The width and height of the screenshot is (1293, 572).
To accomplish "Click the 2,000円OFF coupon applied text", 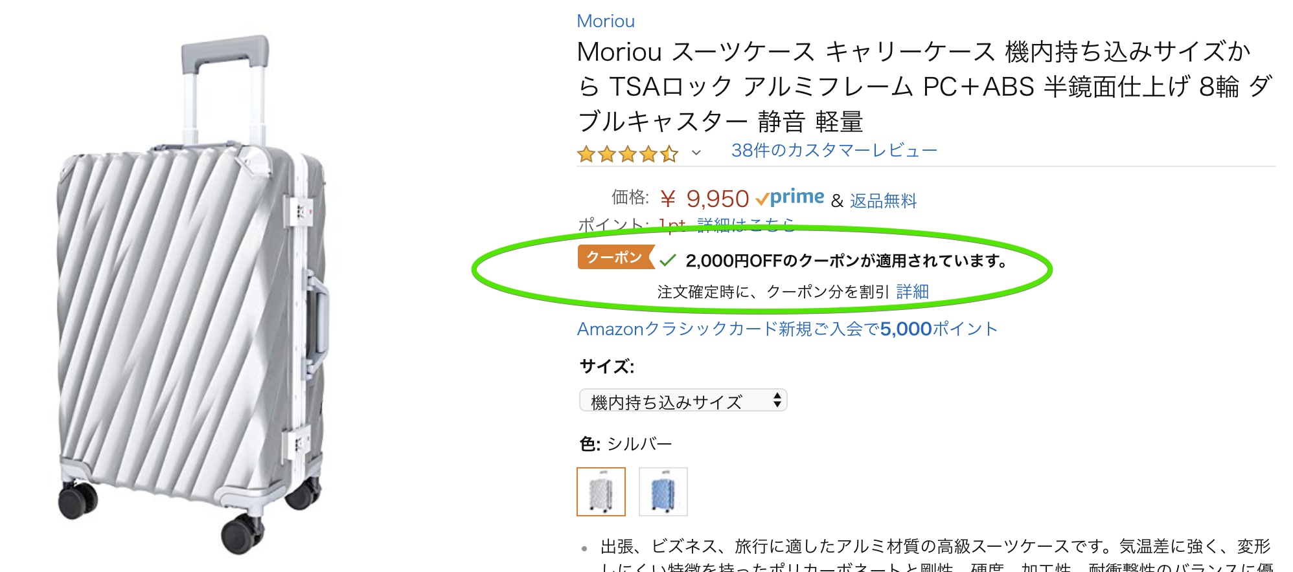I will (x=846, y=261).
